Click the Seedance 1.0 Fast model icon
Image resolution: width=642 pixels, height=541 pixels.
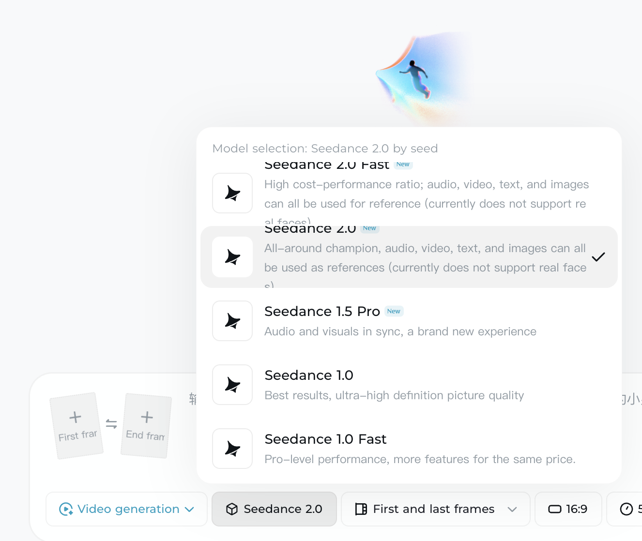coord(232,449)
